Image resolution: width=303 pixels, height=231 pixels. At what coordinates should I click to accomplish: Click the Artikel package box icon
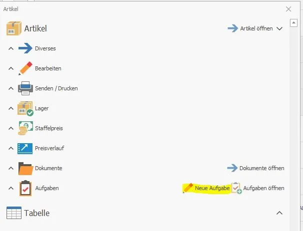[13, 28]
